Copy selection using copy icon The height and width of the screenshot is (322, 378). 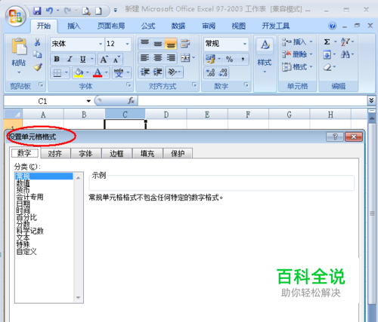click(38, 54)
